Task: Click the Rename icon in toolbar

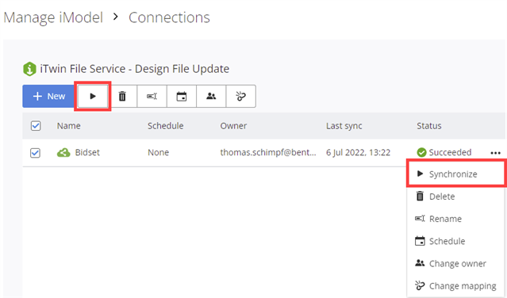Action: tap(152, 96)
